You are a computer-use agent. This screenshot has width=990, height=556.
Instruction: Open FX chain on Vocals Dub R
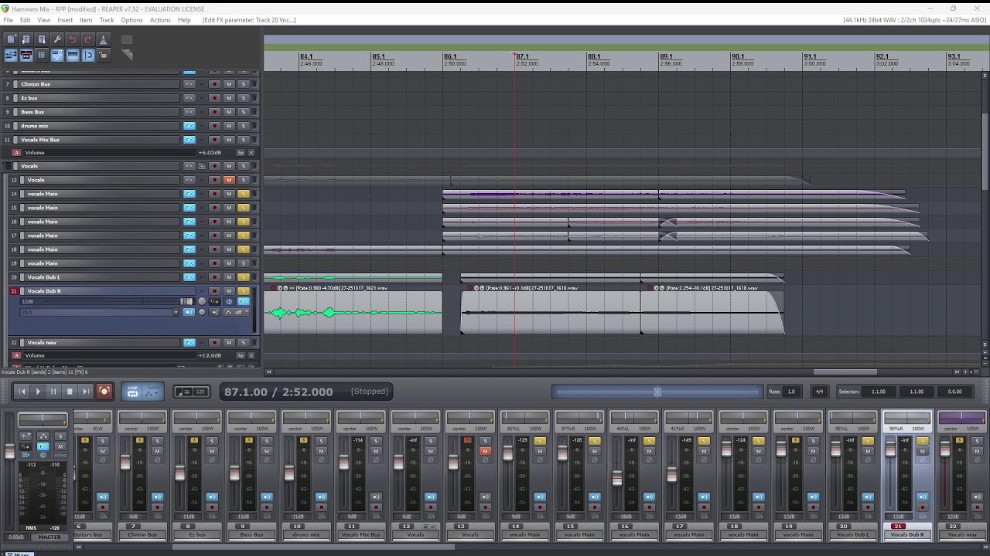pos(244,301)
